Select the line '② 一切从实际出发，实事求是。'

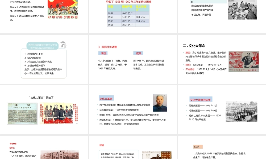40,73
